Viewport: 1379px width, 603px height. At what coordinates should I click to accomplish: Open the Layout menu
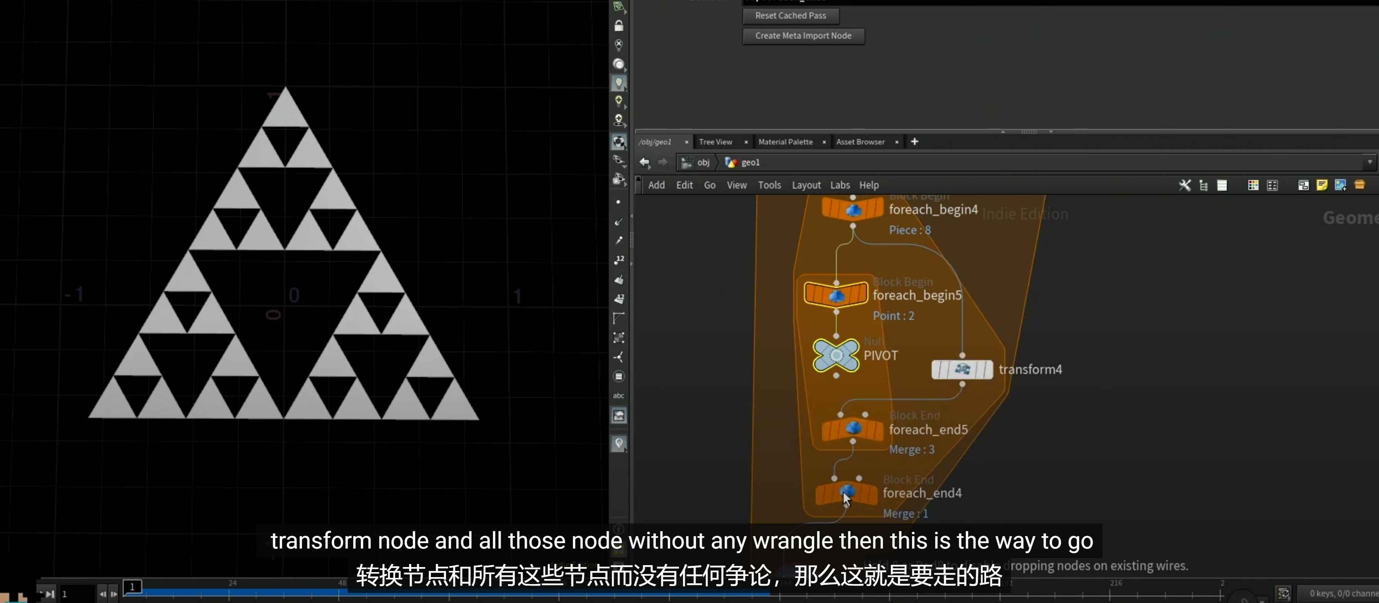[x=806, y=185]
